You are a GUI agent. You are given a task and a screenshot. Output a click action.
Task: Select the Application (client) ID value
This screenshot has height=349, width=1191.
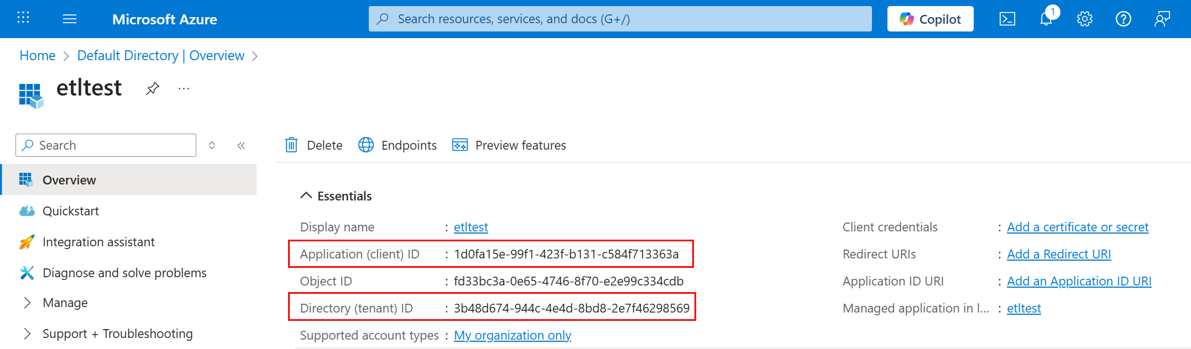pos(566,254)
